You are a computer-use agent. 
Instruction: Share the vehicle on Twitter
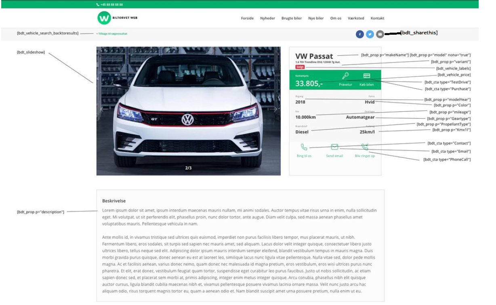pyautogui.click(x=370, y=34)
